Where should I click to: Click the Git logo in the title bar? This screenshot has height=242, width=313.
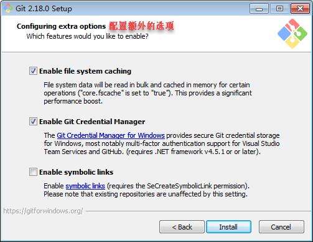(8, 8)
